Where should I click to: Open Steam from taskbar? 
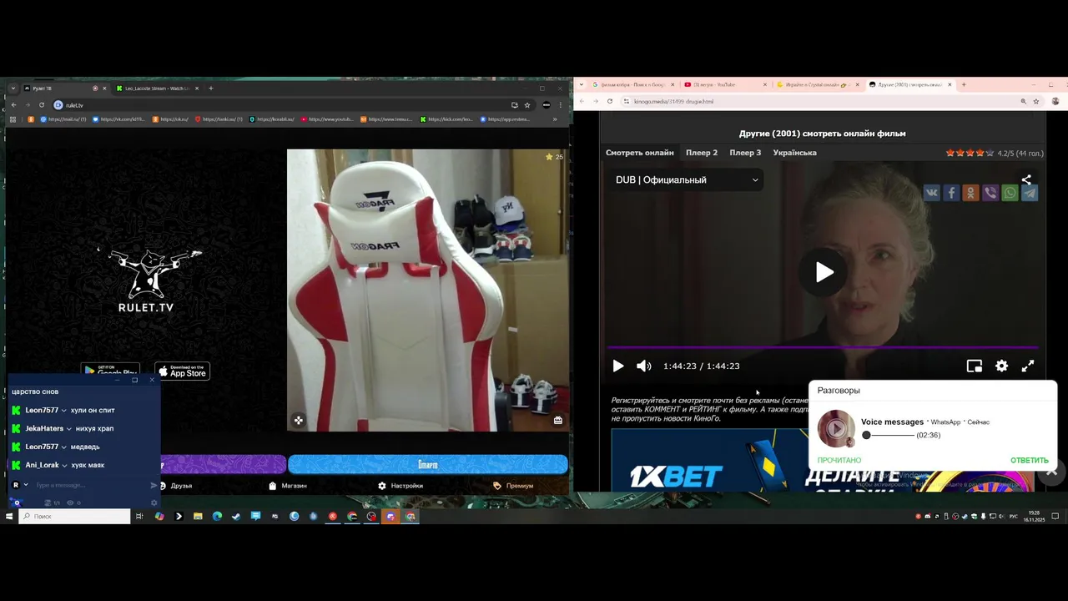tap(236, 517)
